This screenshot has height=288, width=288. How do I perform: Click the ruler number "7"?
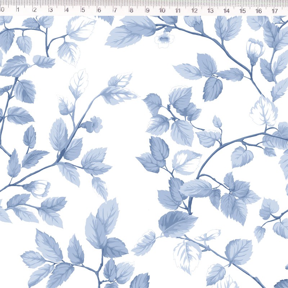click(115, 10)
